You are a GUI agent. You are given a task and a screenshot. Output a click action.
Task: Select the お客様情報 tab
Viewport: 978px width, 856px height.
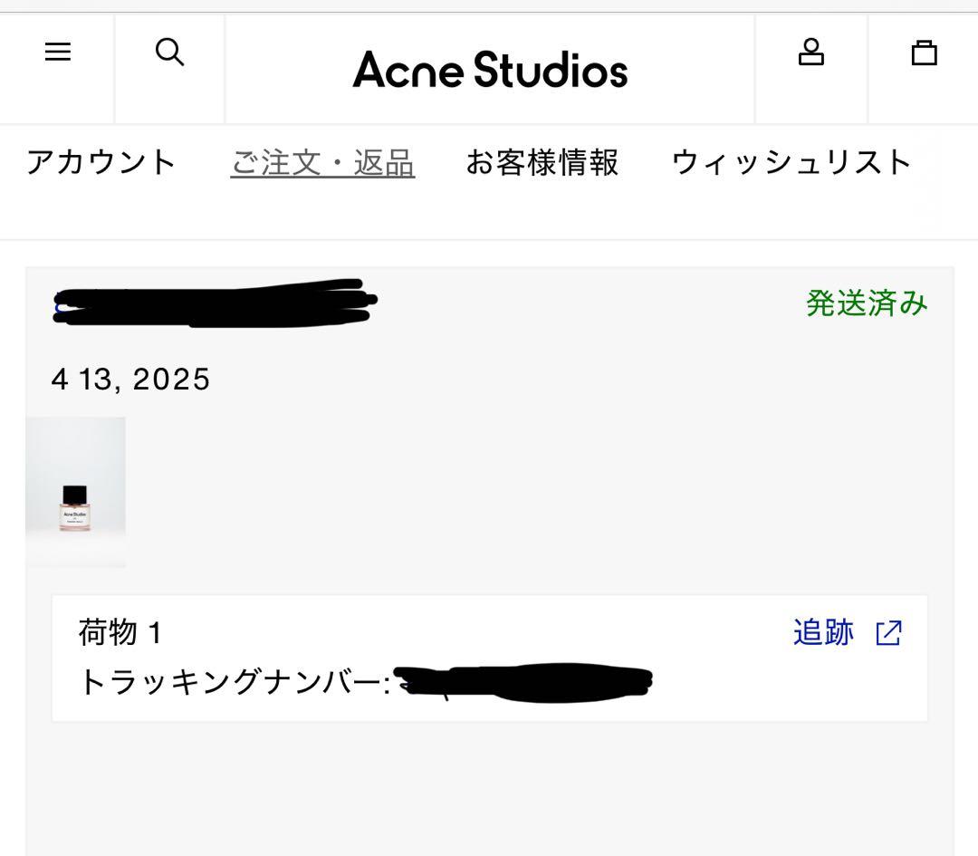click(x=542, y=161)
